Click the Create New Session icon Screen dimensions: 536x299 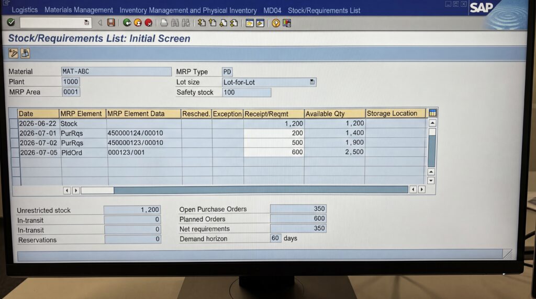click(x=250, y=23)
